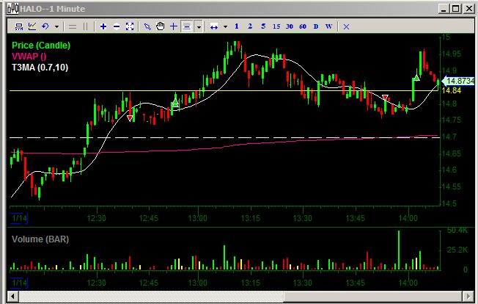Click the Volume (BAR) label

[x=40, y=239]
